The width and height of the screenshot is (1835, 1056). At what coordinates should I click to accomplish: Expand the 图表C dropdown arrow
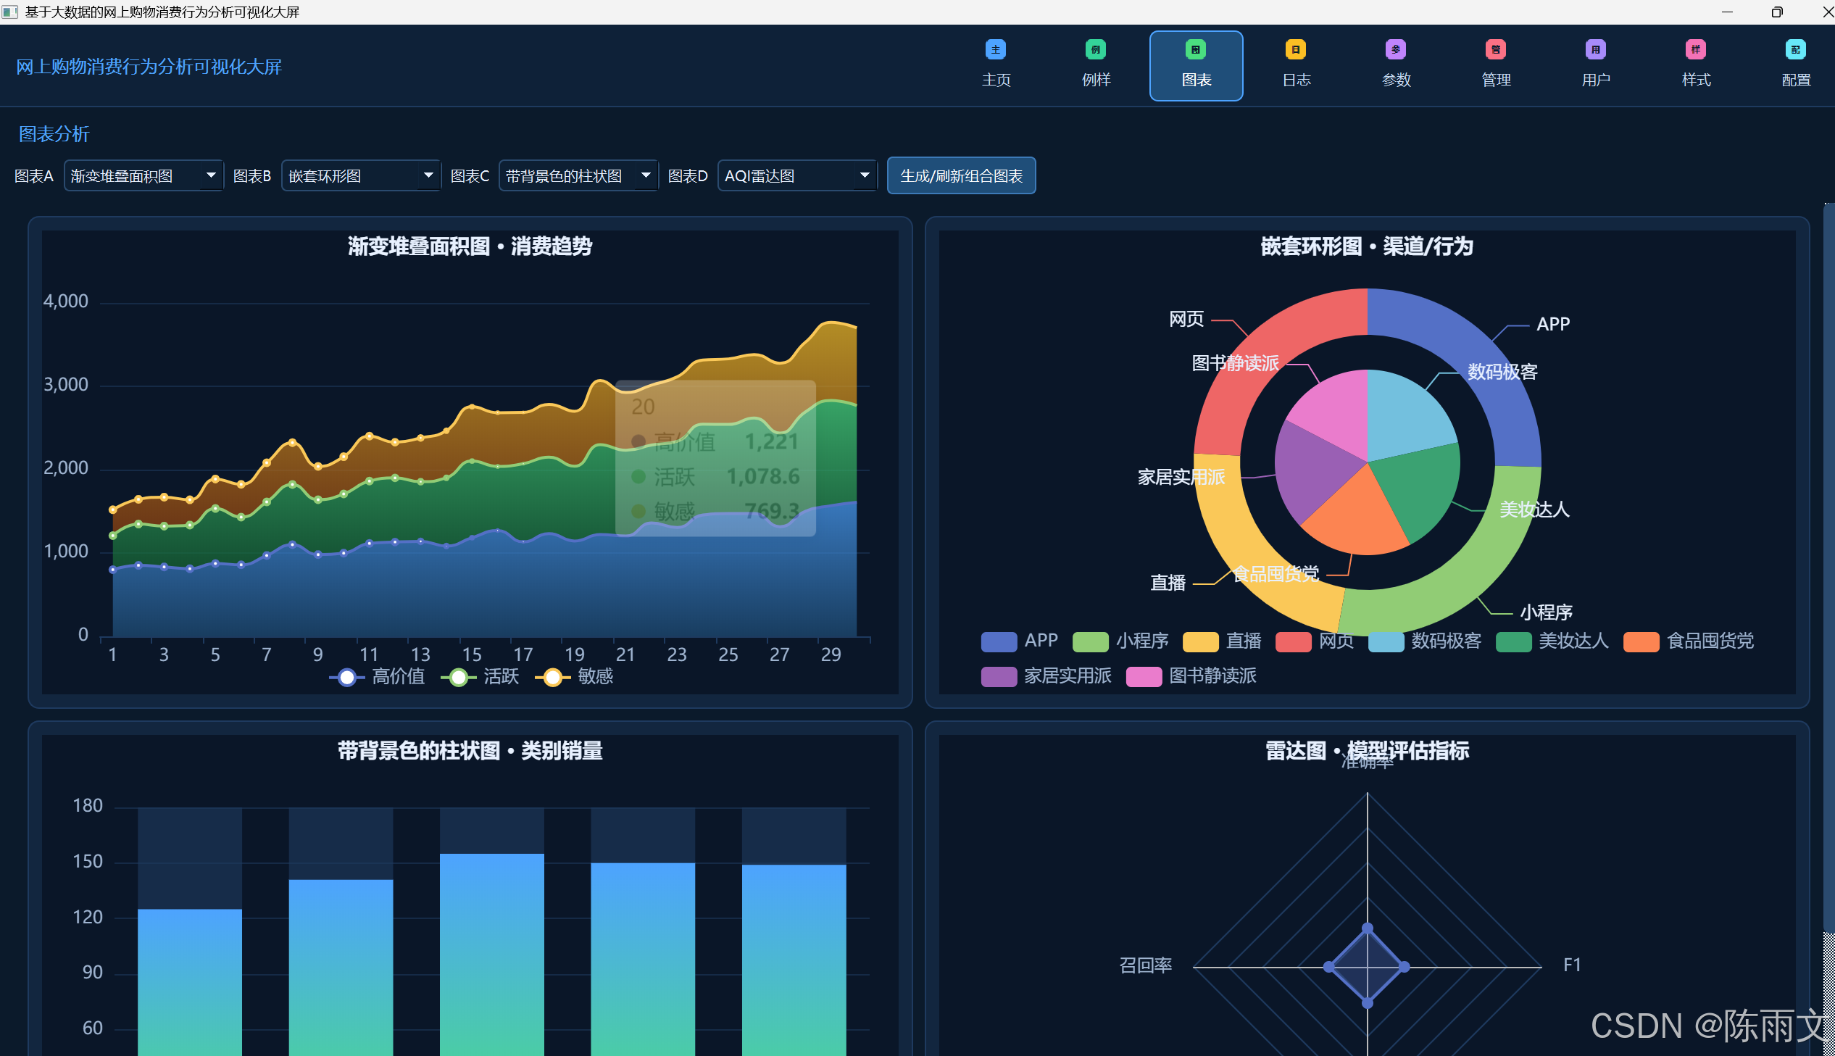tap(646, 175)
